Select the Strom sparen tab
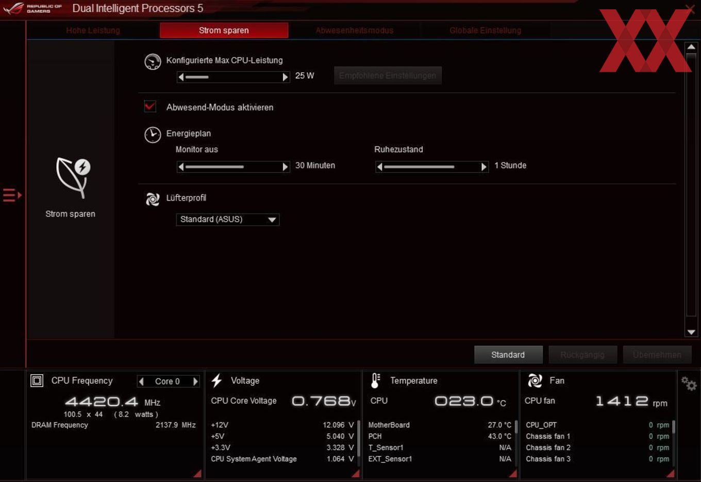The height and width of the screenshot is (482, 701). point(224,30)
